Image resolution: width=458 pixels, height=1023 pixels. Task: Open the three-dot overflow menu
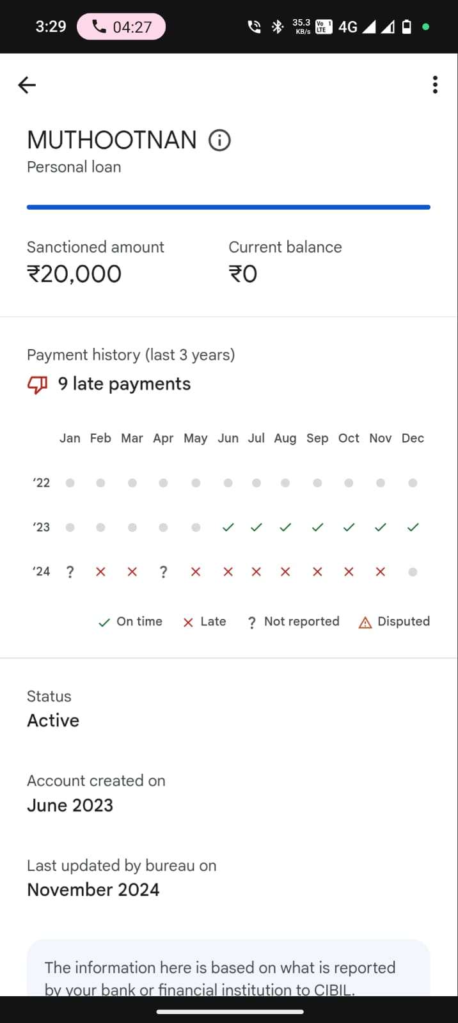(x=435, y=85)
